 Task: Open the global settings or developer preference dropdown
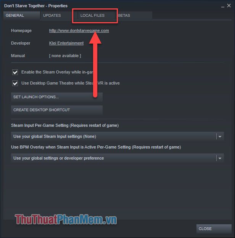[x=117, y=158]
